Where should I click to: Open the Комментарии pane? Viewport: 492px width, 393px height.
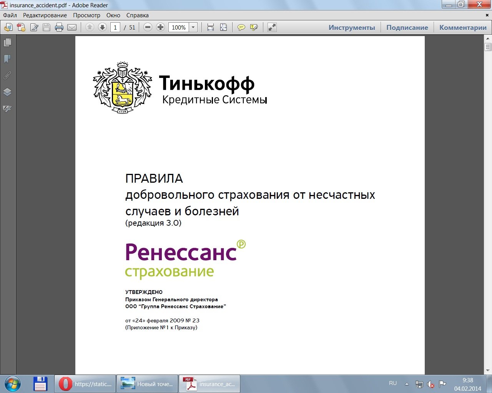pyautogui.click(x=463, y=28)
